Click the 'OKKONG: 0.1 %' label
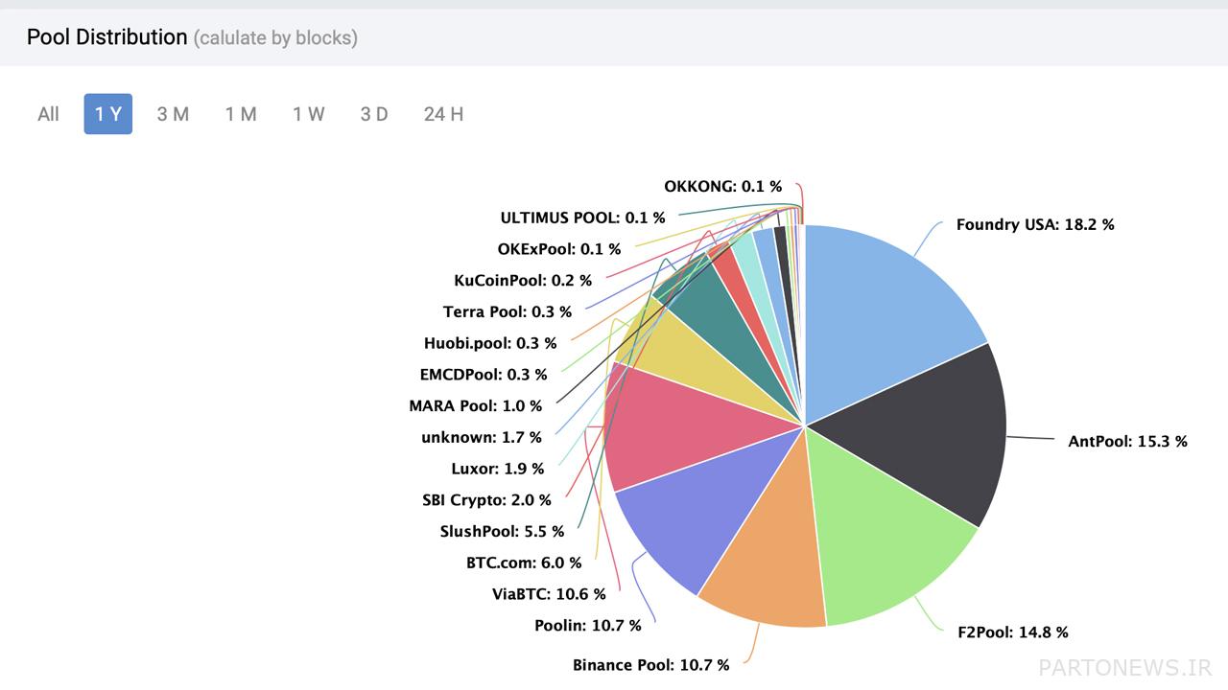 pos(722,186)
